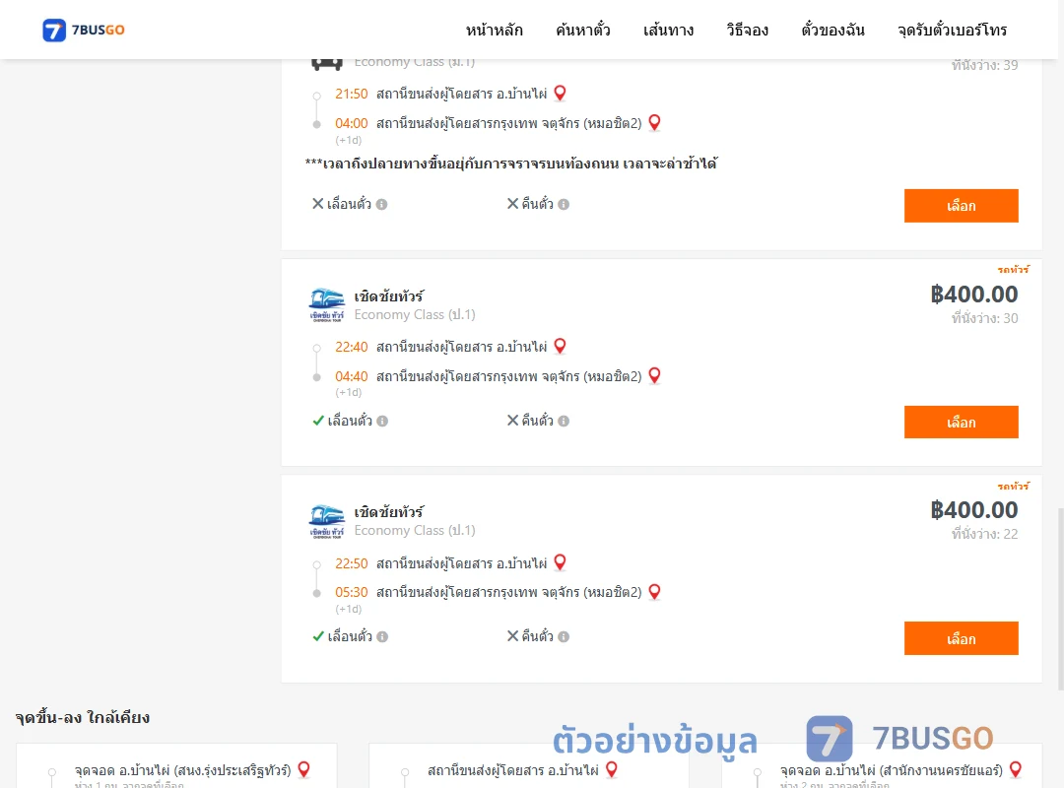Image resolution: width=1064 pixels, height=788 pixels.
Task: Open the หน้าหลัก menu item
Action: [x=494, y=30]
